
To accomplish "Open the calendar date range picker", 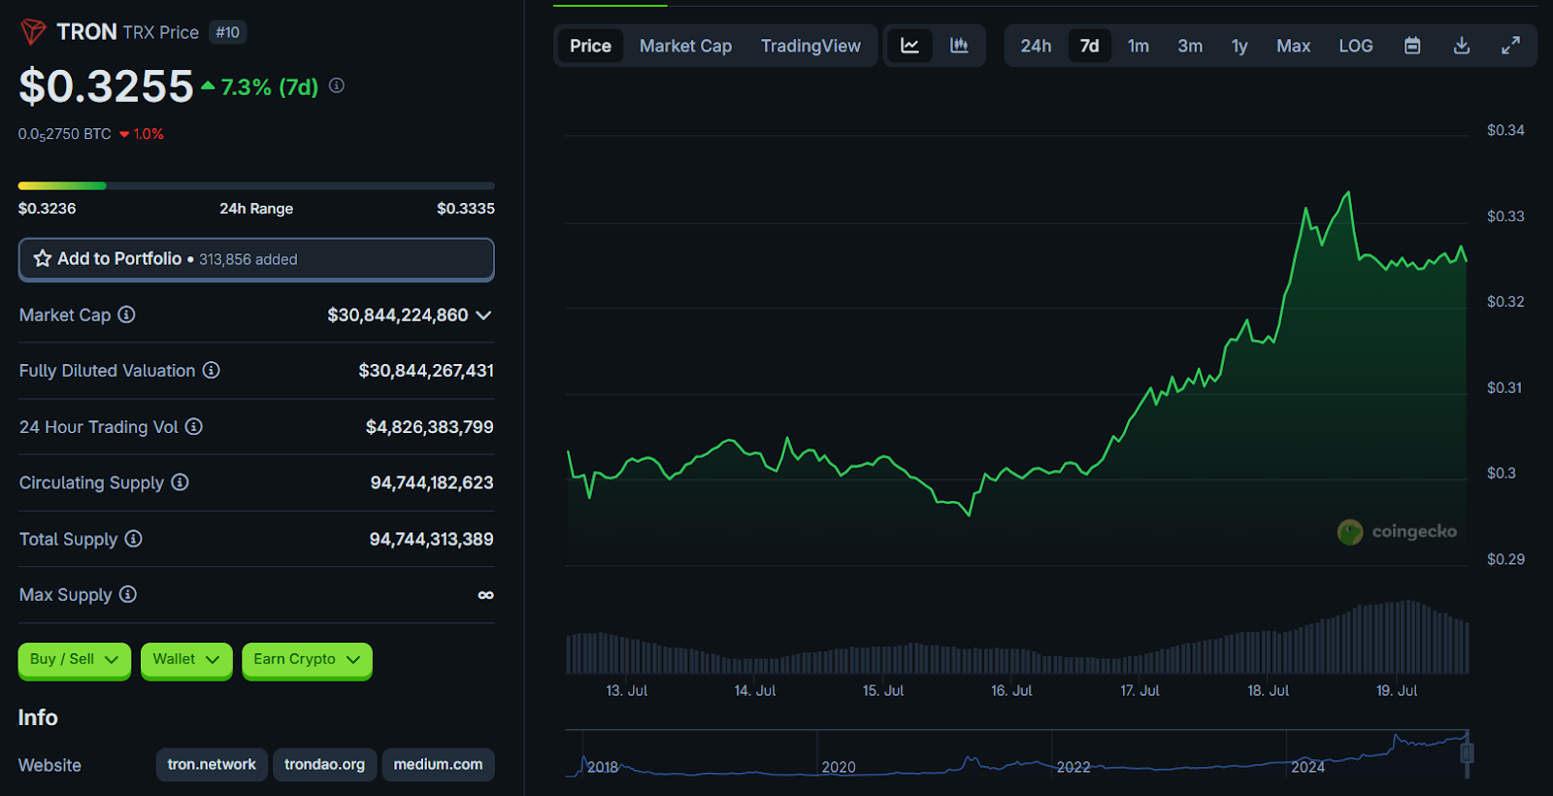I will click(1412, 46).
